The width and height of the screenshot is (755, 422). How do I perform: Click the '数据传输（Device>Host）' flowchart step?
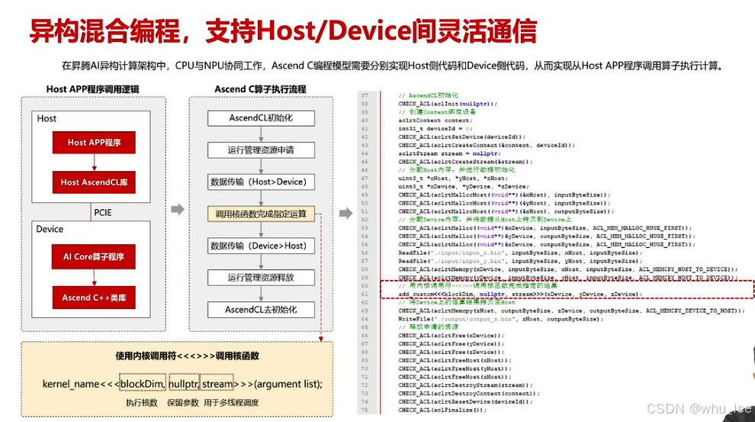click(261, 246)
